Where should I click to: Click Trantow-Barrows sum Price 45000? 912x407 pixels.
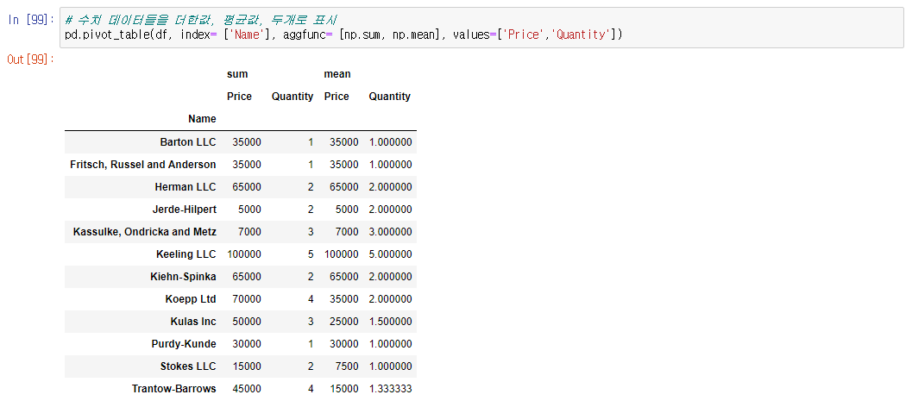[x=247, y=389]
